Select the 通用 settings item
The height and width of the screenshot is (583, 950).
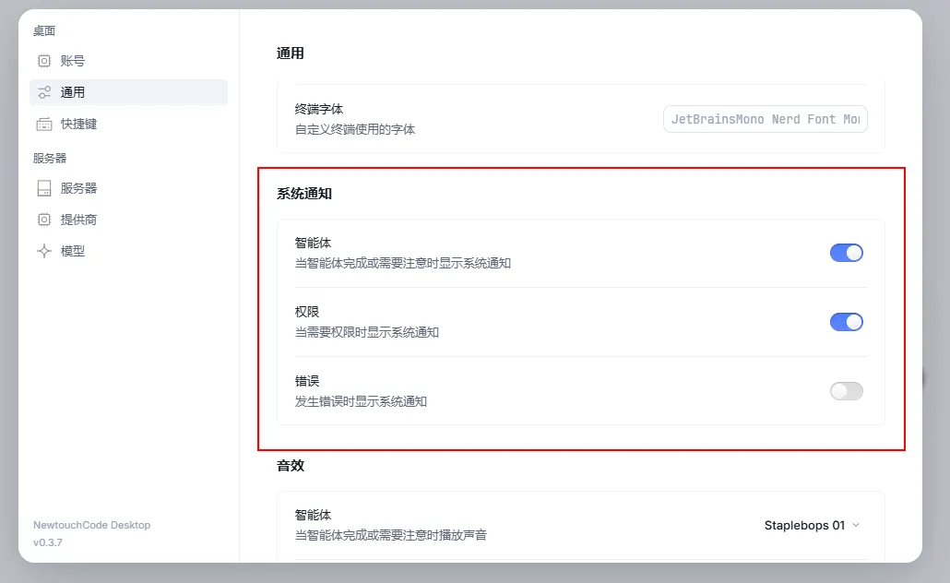pyautogui.click(x=128, y=92)
